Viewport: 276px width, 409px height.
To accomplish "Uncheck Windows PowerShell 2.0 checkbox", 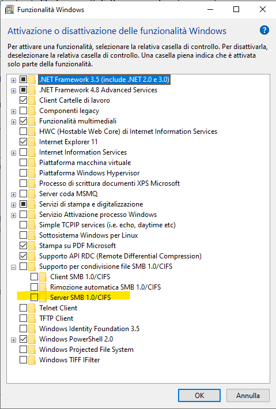I will [x=24, y=339].
